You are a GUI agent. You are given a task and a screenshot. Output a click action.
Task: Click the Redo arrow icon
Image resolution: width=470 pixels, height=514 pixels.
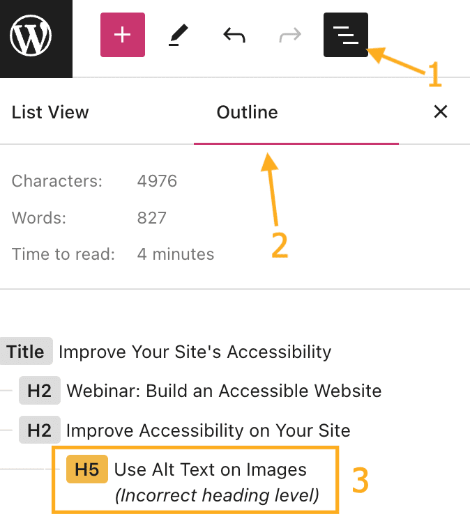tap(290, 35)
